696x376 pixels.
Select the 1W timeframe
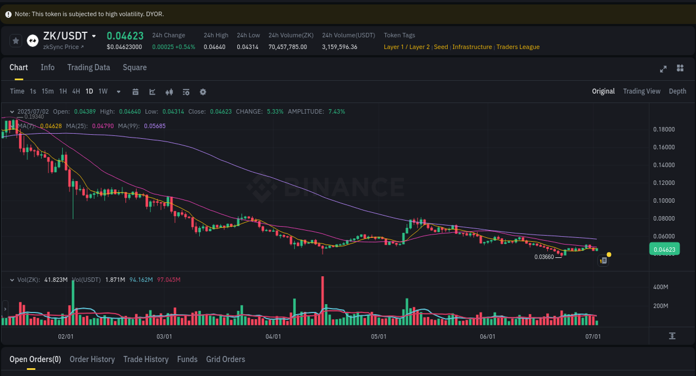[x=102, y=91]
